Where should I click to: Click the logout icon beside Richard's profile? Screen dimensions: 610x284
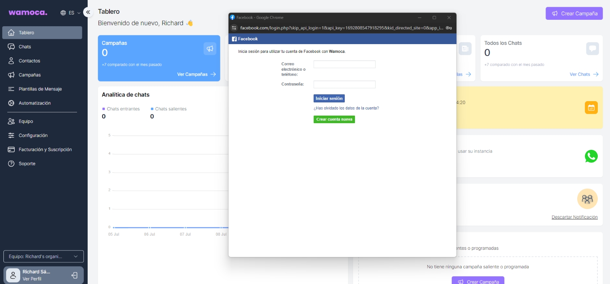click(x=75, y=275)
